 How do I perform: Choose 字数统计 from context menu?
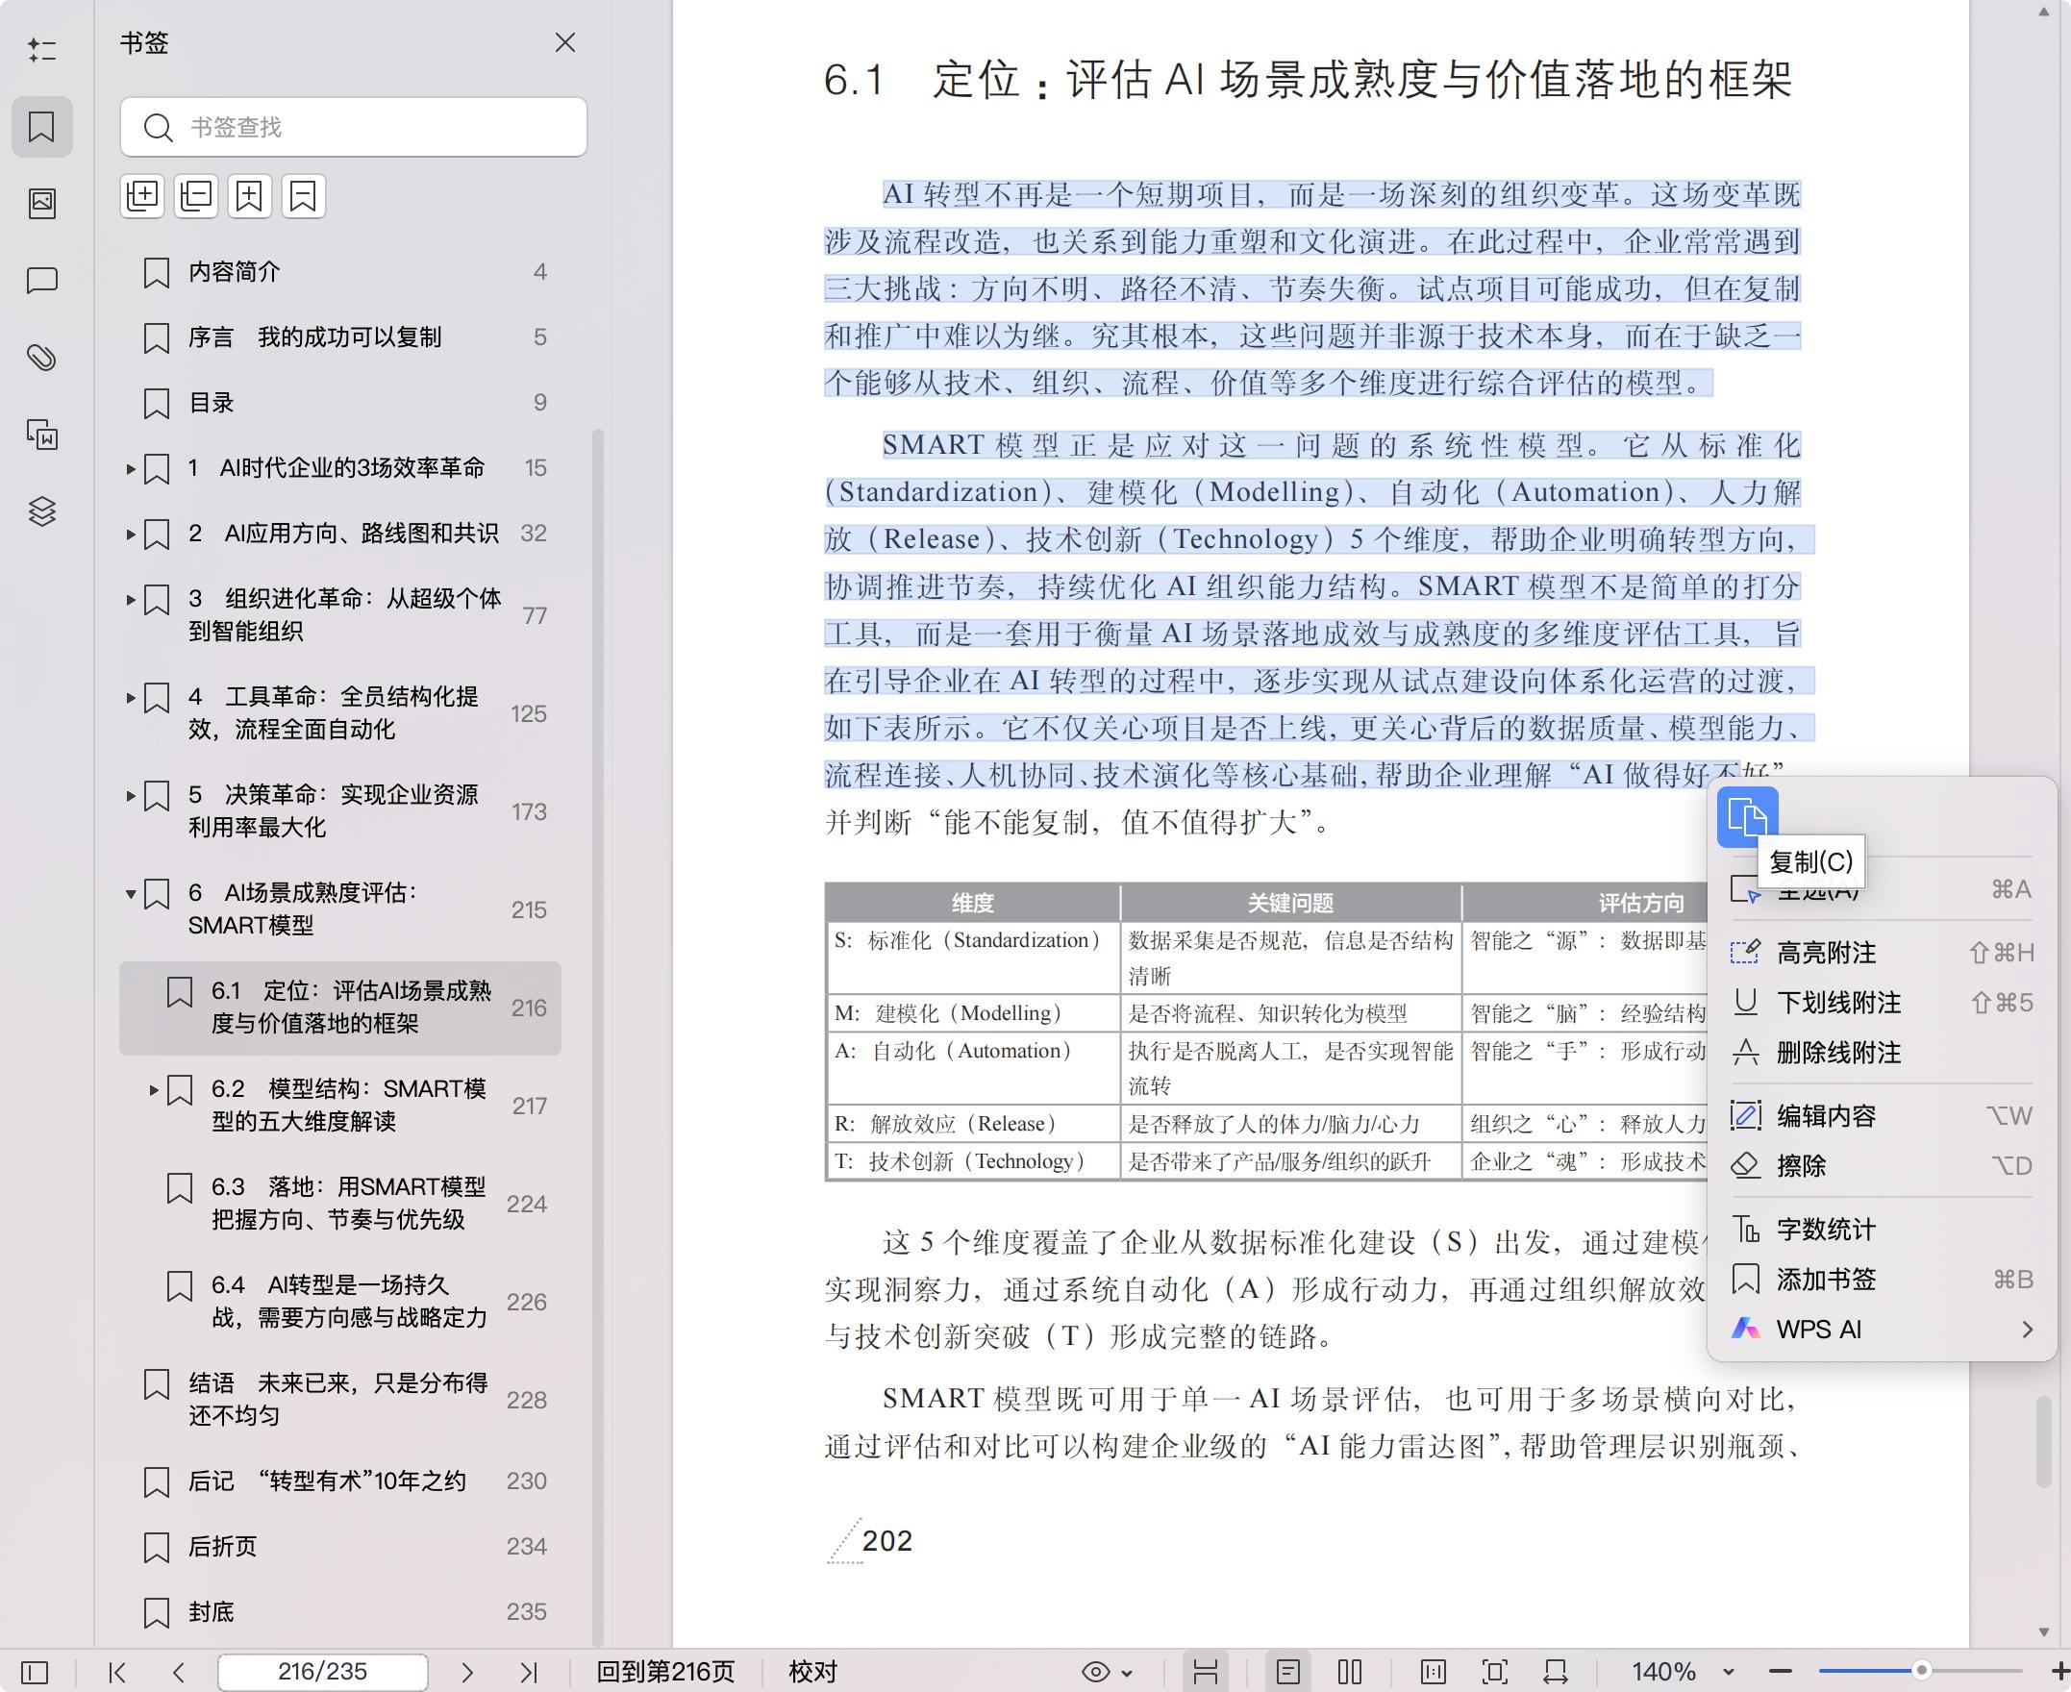tap(1881, 1229)
